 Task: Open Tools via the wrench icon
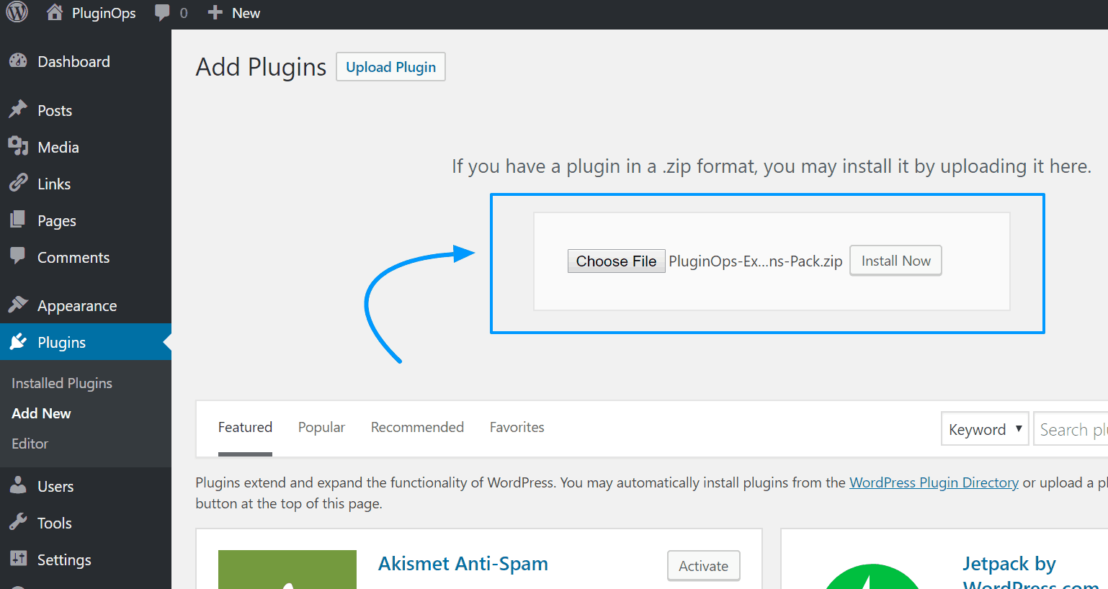(19, 522)
